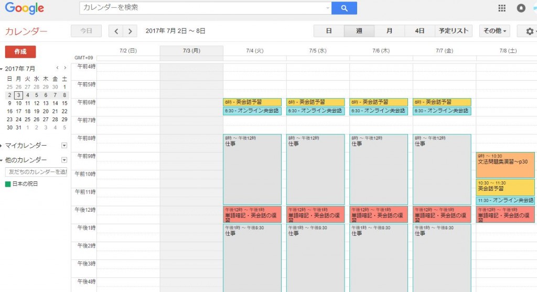Open Friday 午後12時 単語暗記 event

442,214
